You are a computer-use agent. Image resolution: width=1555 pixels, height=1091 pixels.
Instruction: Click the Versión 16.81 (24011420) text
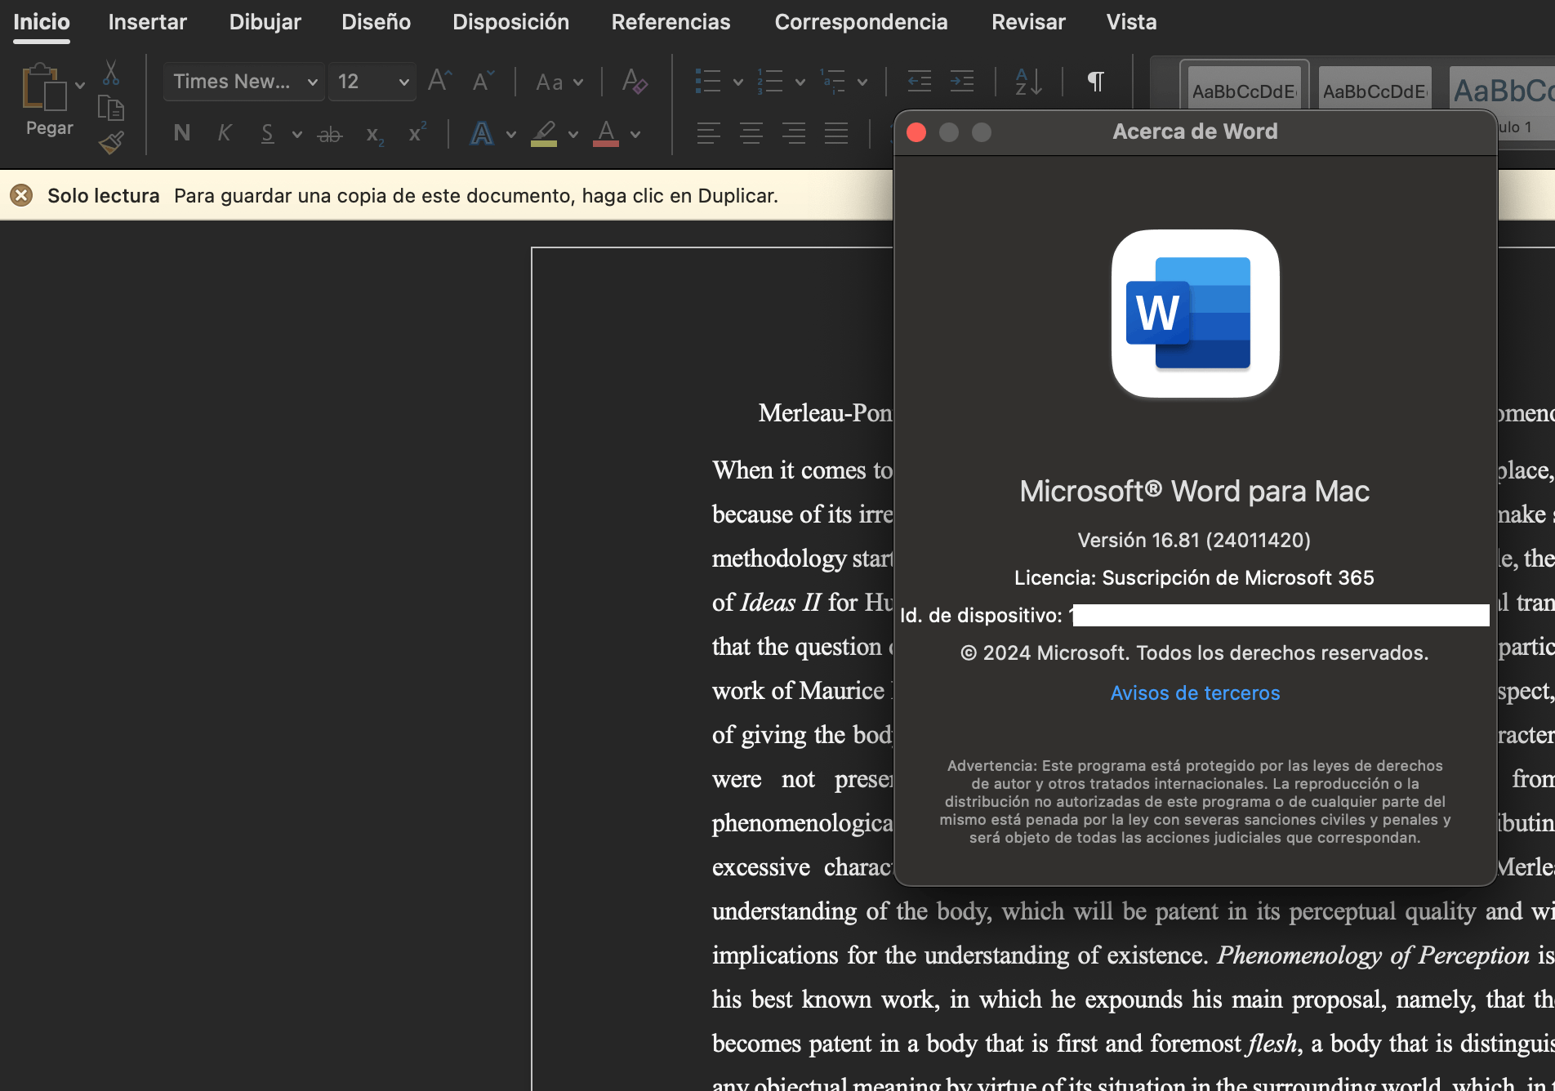point(1194,541)
